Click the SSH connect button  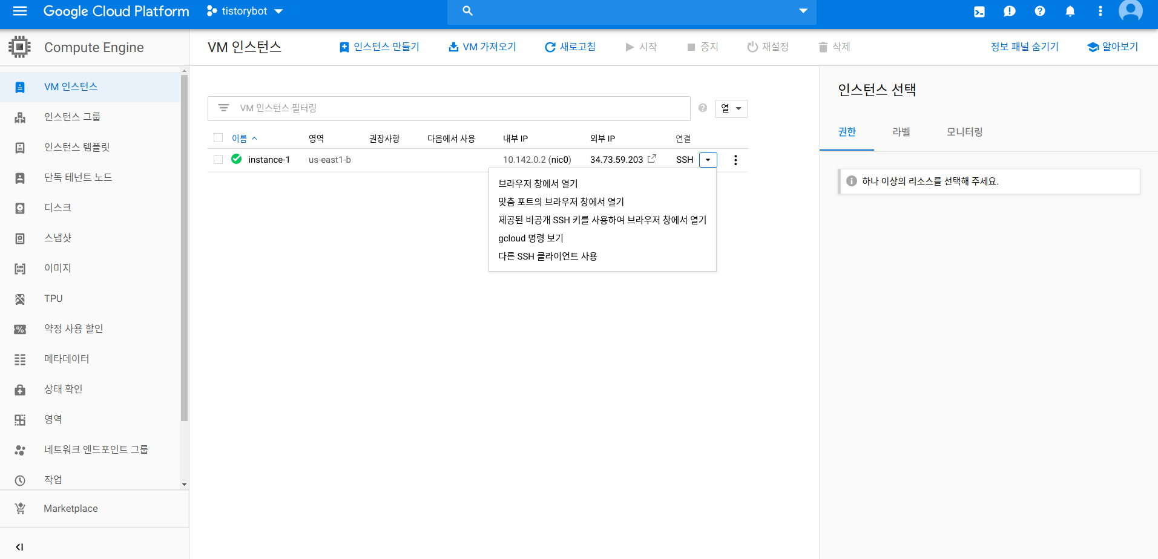pos(685,160)
